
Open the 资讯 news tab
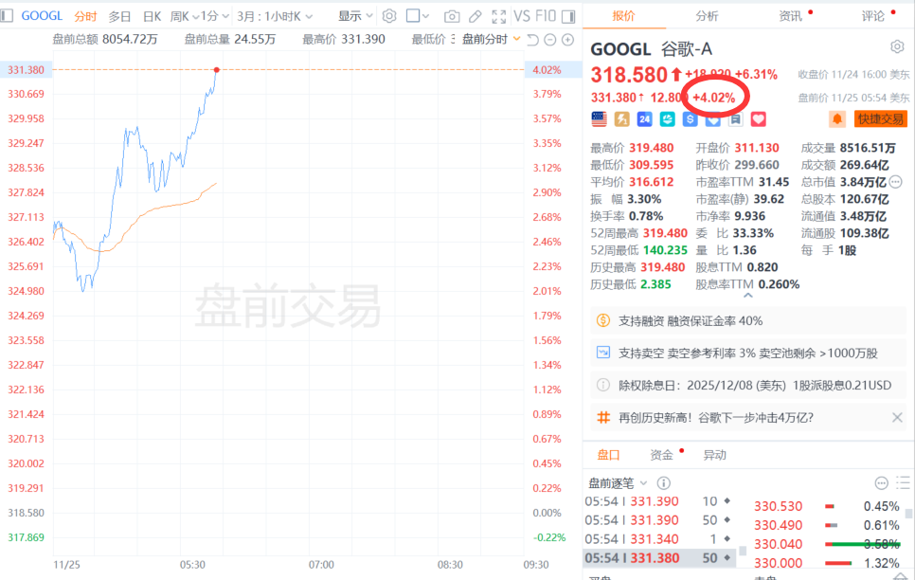(791, 16)
